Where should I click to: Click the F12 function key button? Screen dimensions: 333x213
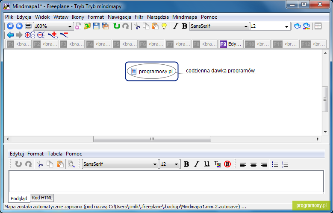point(313,44)
